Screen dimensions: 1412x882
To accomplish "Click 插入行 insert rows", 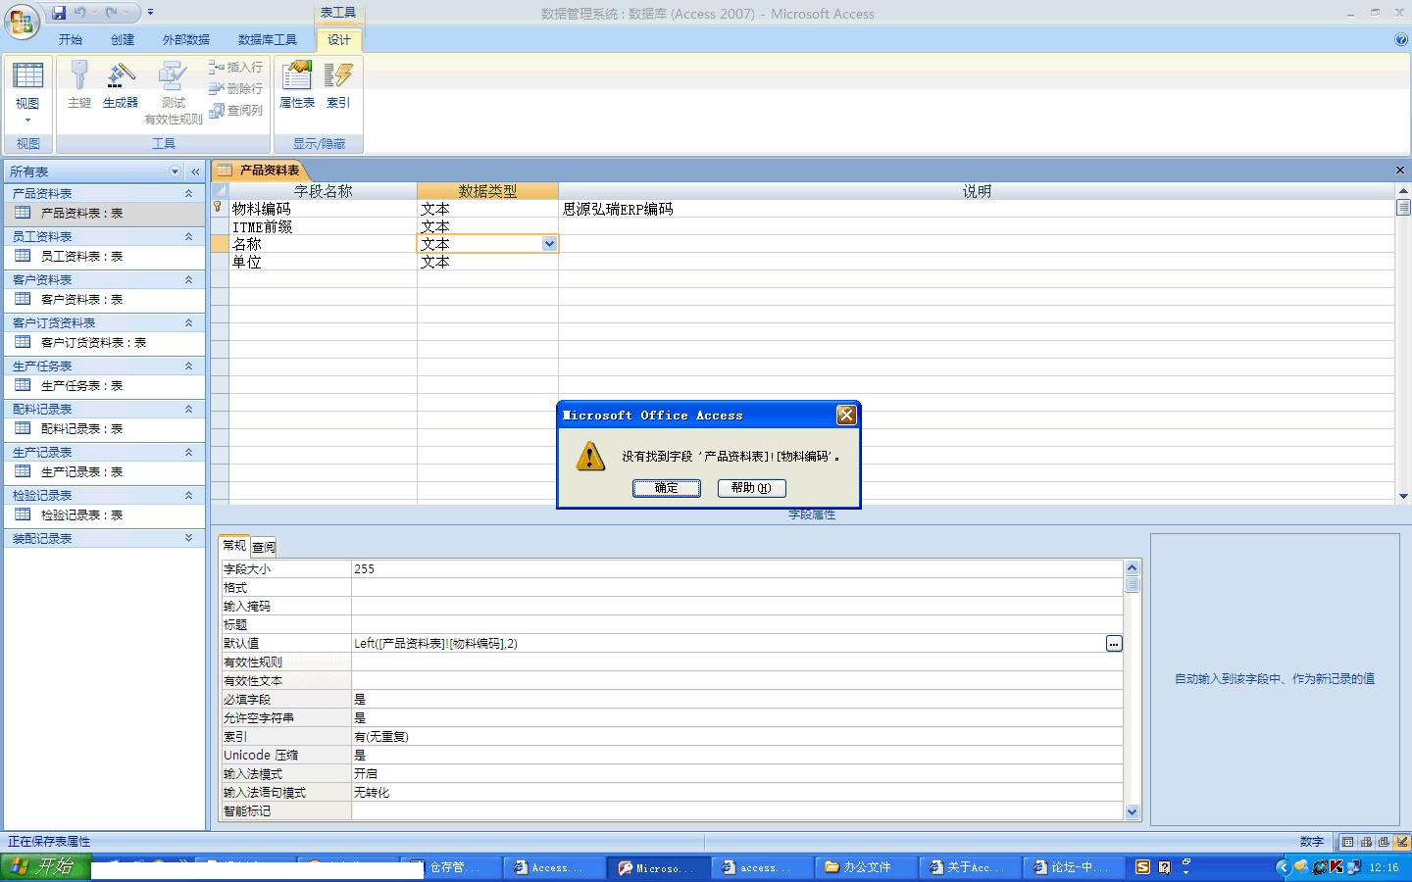I will click(x=235, y=67).
